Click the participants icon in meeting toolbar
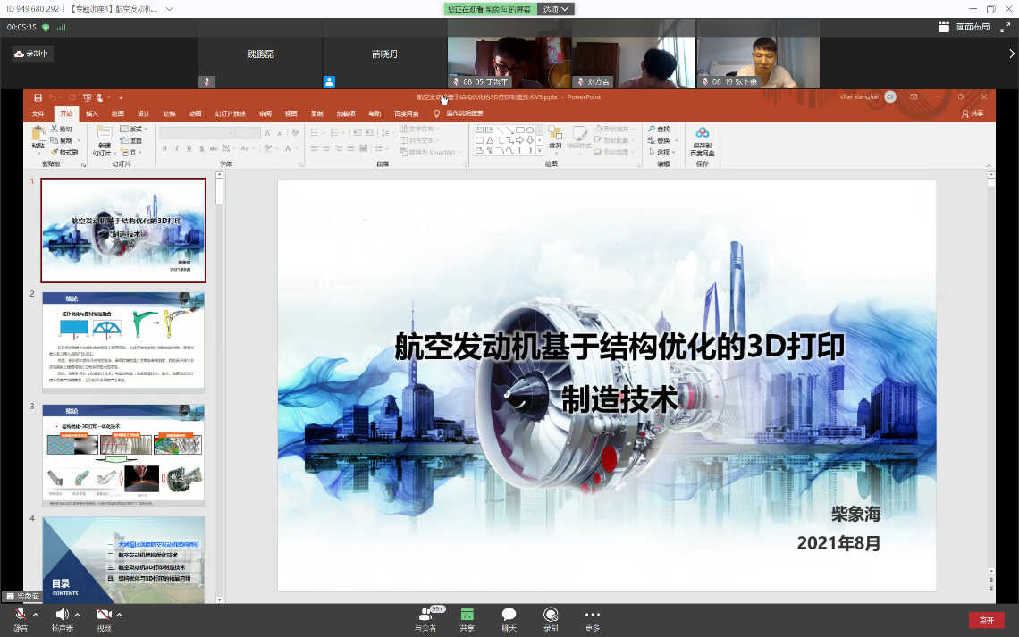This screenshot has height=637, width=1019. click(x=425, y=615)
